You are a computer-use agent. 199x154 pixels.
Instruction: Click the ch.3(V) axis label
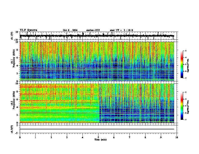point(12,129)
